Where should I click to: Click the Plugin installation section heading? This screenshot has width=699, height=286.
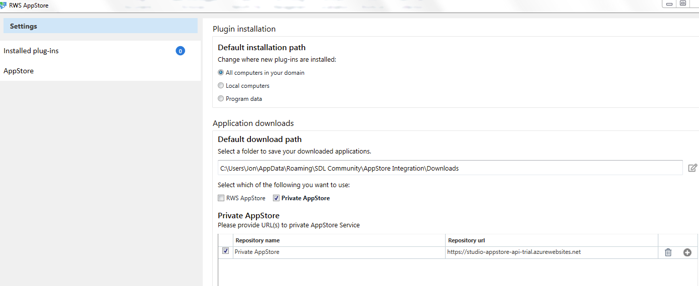click(244, 29)
